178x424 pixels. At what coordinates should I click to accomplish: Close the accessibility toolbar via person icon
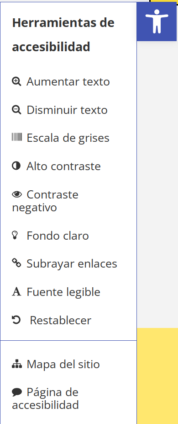click(157, 21)
